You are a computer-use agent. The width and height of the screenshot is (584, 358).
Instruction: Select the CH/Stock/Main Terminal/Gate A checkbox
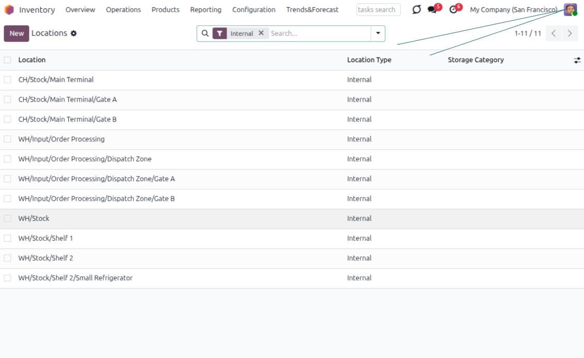7,100
